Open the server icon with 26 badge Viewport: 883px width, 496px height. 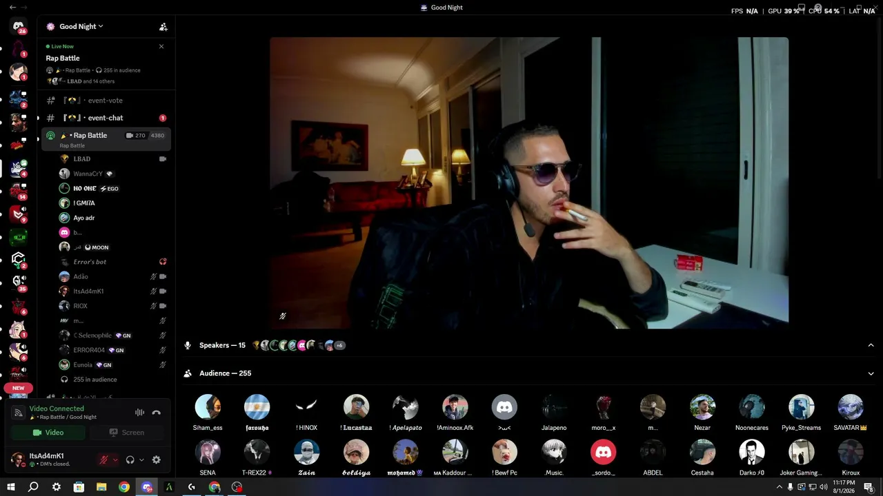pyautogui.click(x=19, y=26)
